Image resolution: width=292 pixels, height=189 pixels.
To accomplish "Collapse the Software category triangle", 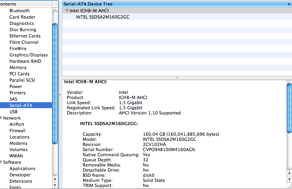I will (x=1, y=162).
